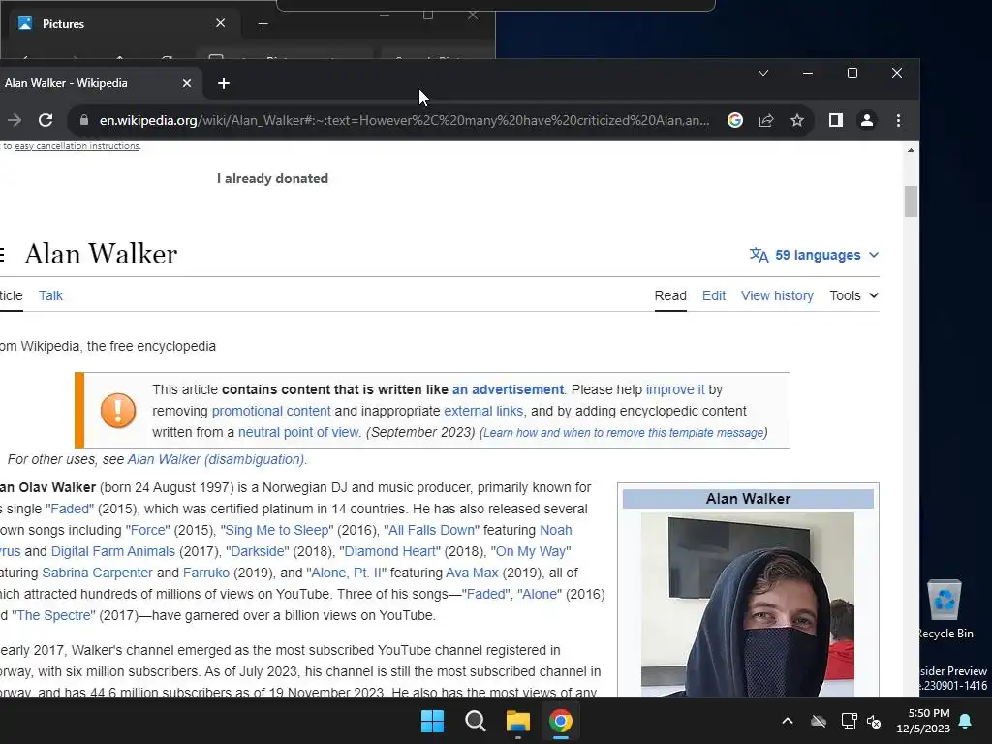Viewport: 992px width, 744px height.
Task: Expand the 59 languages dropdown
Action: 814,255
